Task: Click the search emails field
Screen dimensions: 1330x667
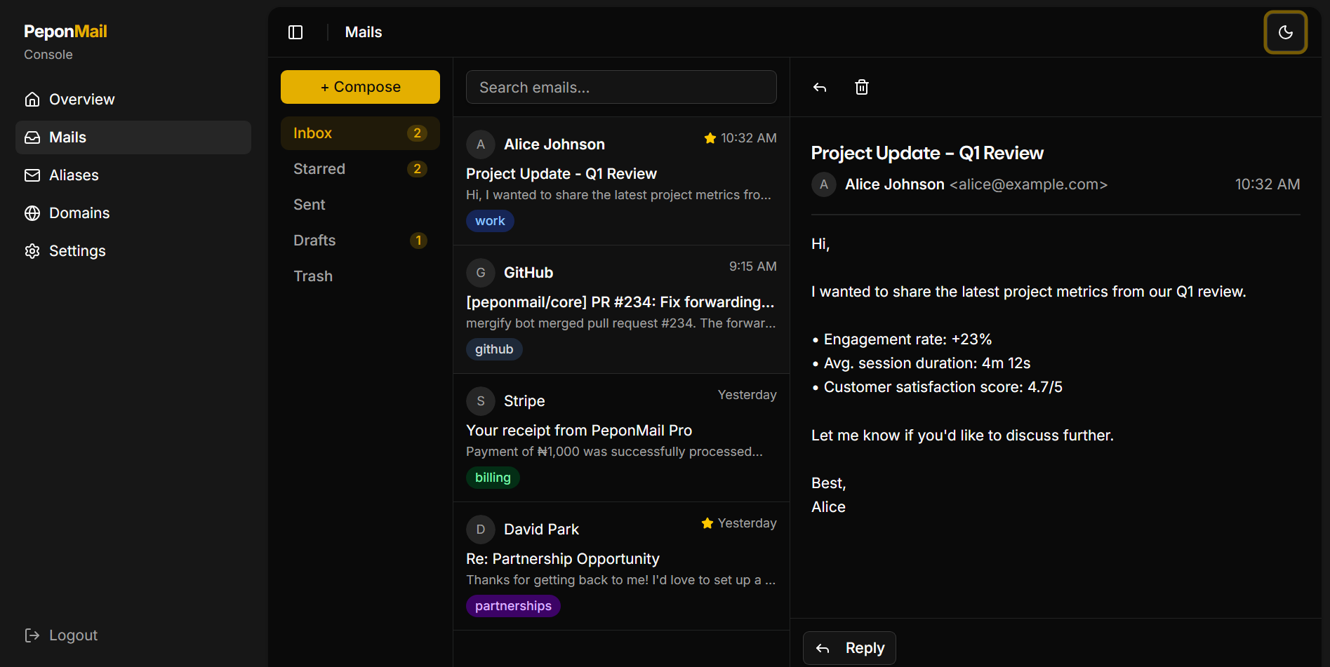Action: click(620, 87)
